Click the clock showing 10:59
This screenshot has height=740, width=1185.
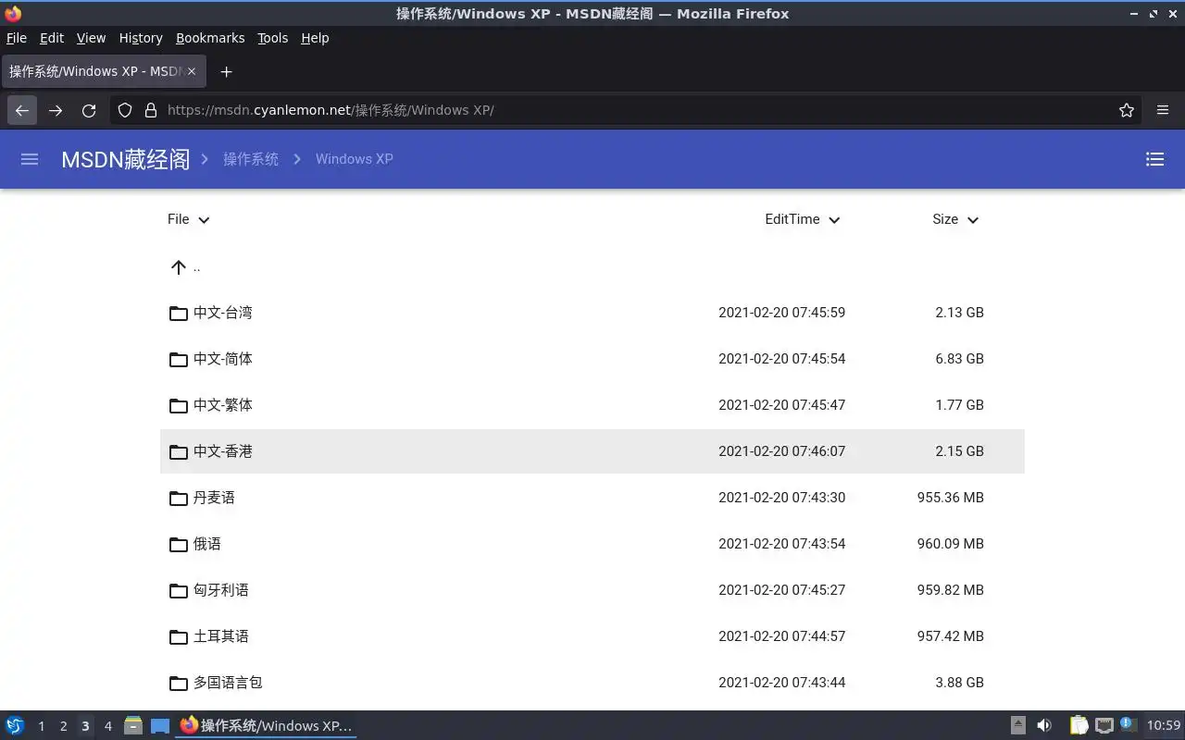pyautogui.click(x=1164, y=725)
